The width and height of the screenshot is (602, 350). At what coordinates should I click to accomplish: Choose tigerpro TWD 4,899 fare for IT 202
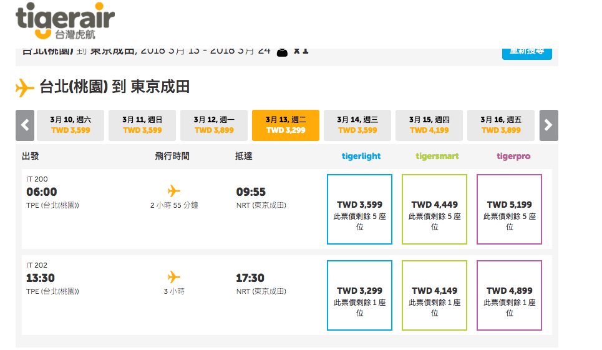510,295
